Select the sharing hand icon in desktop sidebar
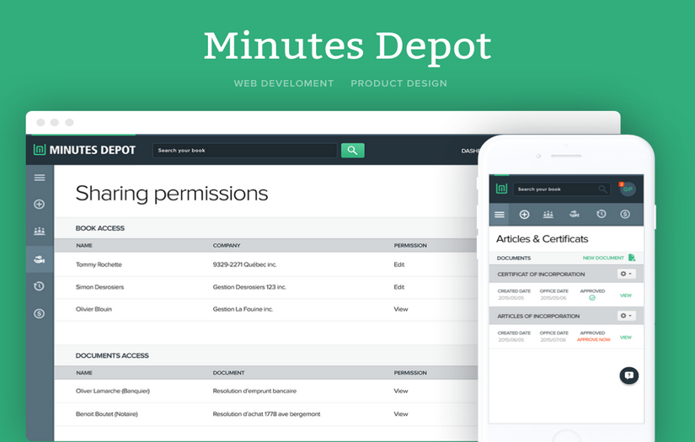The height and width of the screenshot is (442, 695). click(40, 259)
